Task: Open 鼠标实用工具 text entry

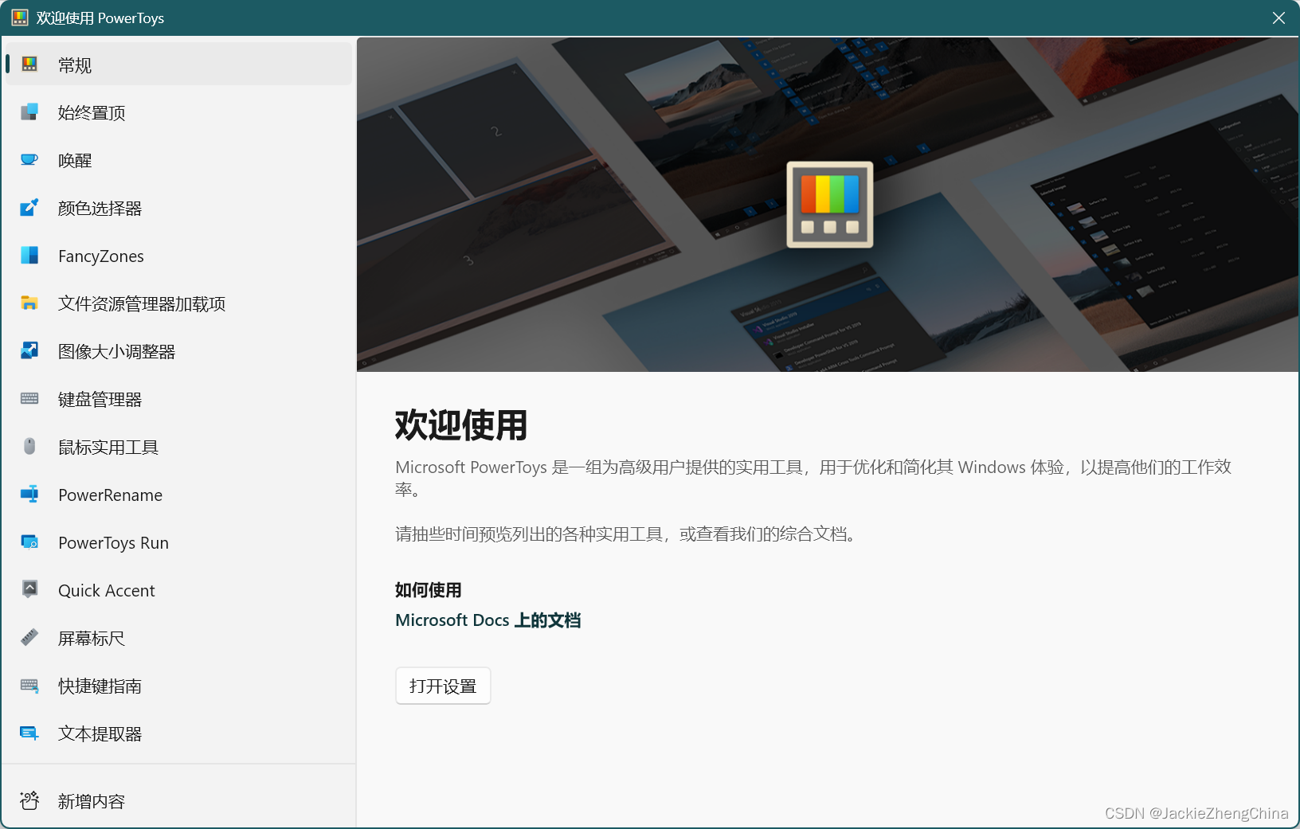Action: point(108,448)
